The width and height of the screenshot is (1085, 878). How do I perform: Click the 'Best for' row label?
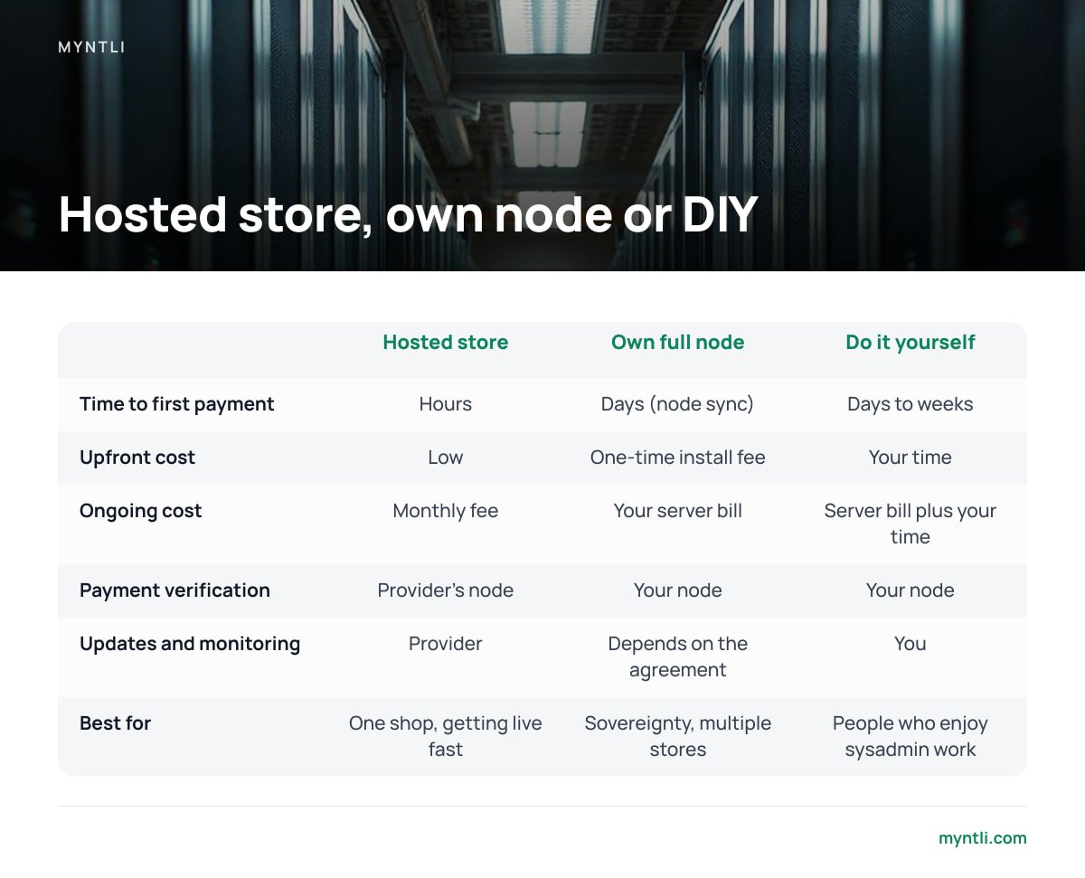(x=116, y=723)
